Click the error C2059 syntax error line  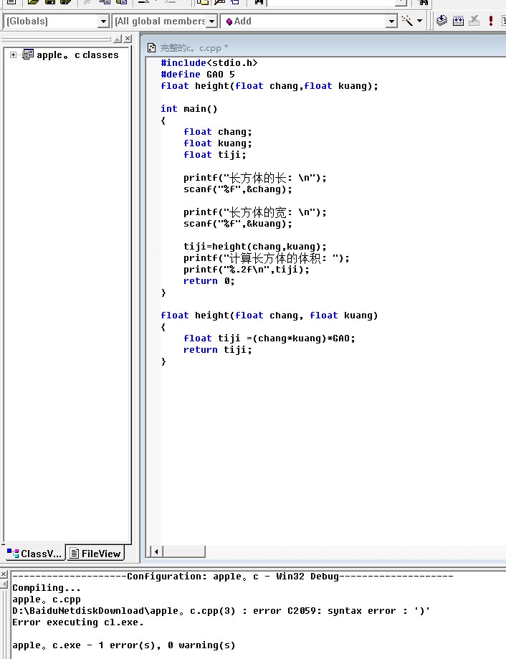(x=221, y=611)
